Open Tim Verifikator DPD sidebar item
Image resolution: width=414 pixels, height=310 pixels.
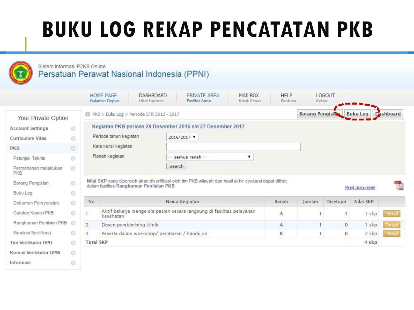pyautogui.click(x=31, y=243)
